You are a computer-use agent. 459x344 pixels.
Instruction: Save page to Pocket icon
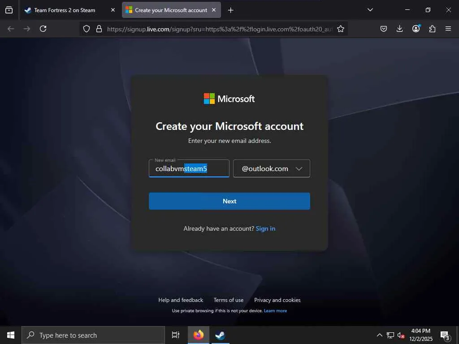384,29
